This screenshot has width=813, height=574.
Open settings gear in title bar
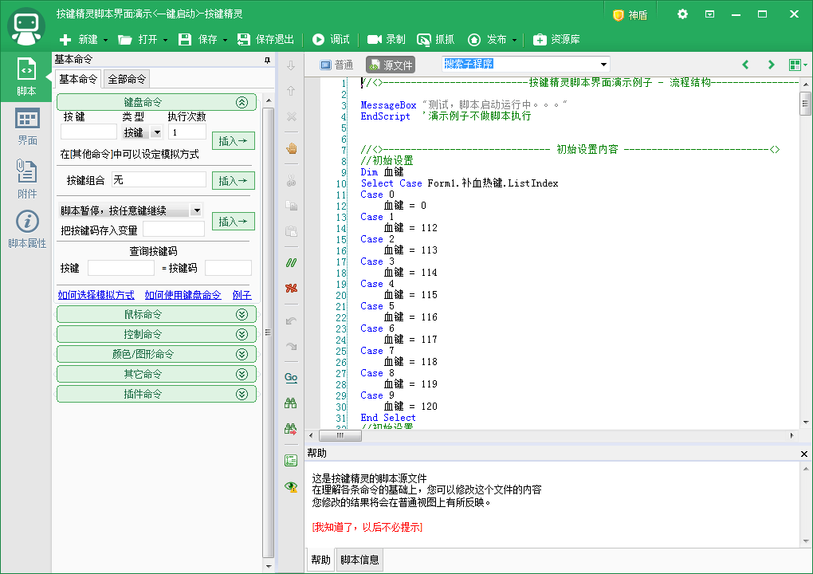pyautogui.click(x=682, y=14)
